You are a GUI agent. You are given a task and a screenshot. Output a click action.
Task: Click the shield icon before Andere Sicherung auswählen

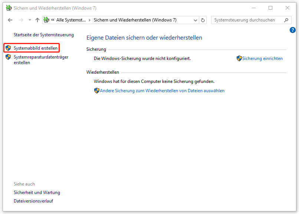pyautogui.click(x=96, y=91)
